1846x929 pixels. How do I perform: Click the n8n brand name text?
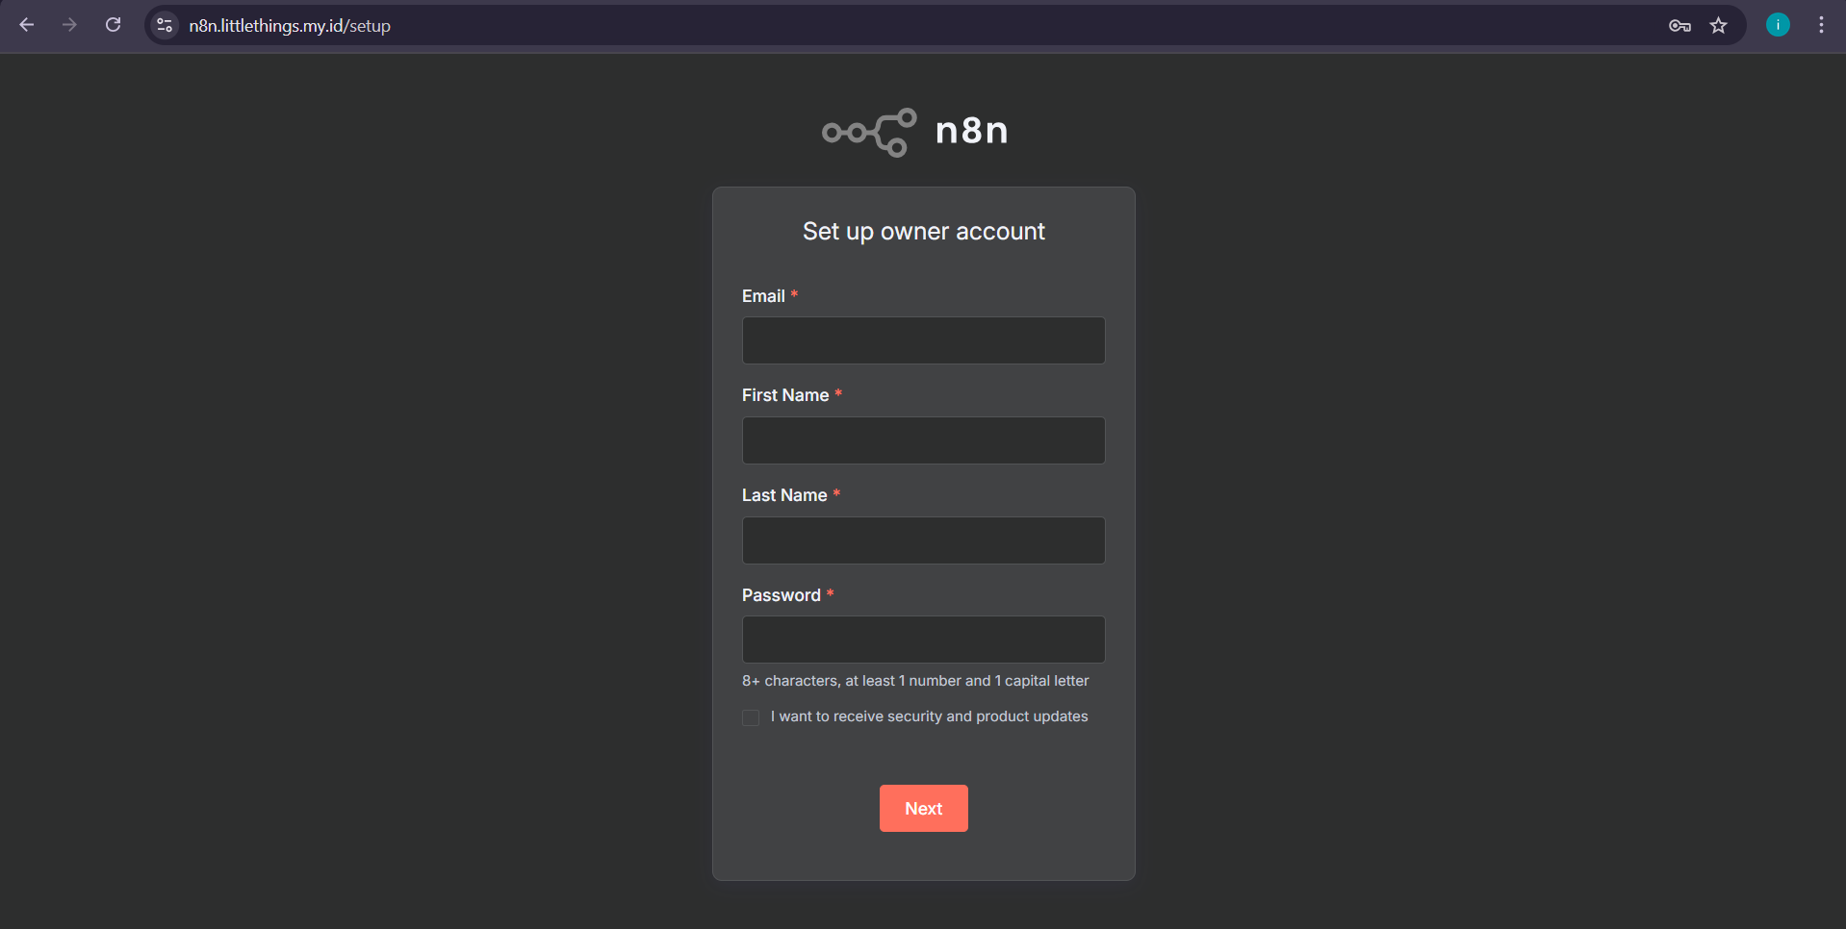[x=971, y=131]
